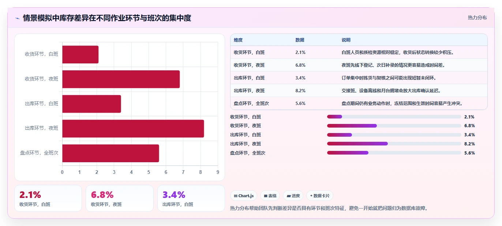This screenshot has width=502, height=226.
Task: Click the 收货环节，白班 bar in the chart
Action: pos(80,54)
